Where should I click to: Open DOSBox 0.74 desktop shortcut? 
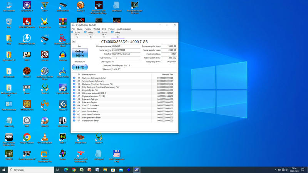tap(27, 105)
